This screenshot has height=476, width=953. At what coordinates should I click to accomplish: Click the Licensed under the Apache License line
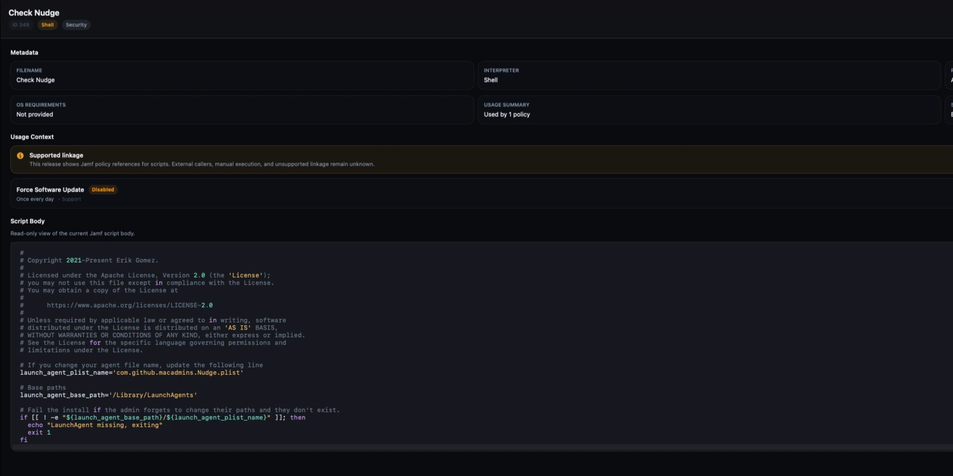coord(145,275)
